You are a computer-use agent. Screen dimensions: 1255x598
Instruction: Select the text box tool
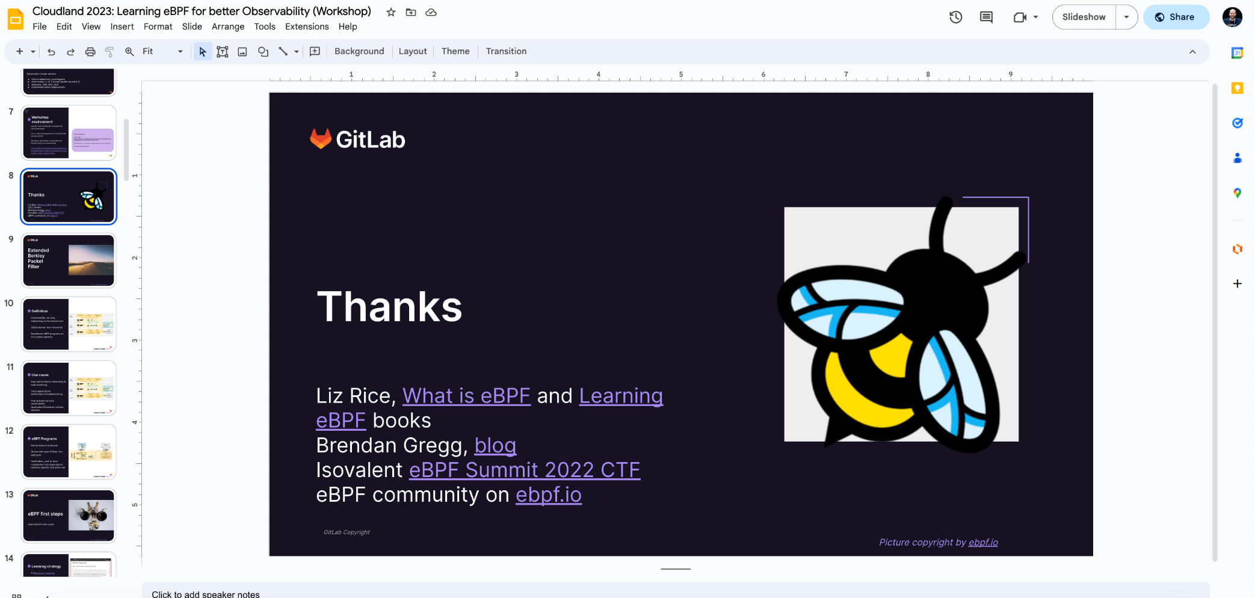point(223,52)
